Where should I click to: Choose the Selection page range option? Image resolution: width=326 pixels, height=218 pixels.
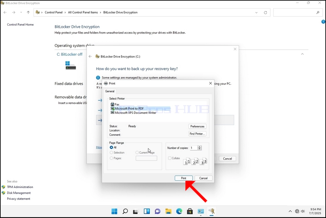click(x=117, y=153)
